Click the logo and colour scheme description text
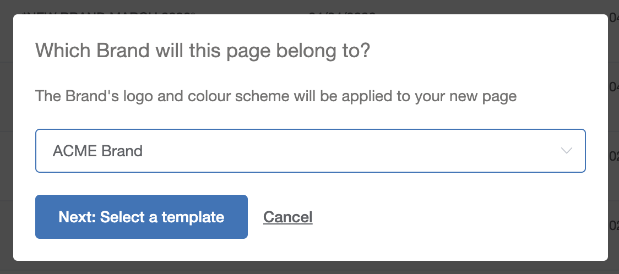The image size is (619, 274). (275, 96)
